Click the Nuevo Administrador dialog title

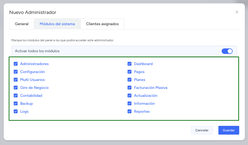[33, 12]
